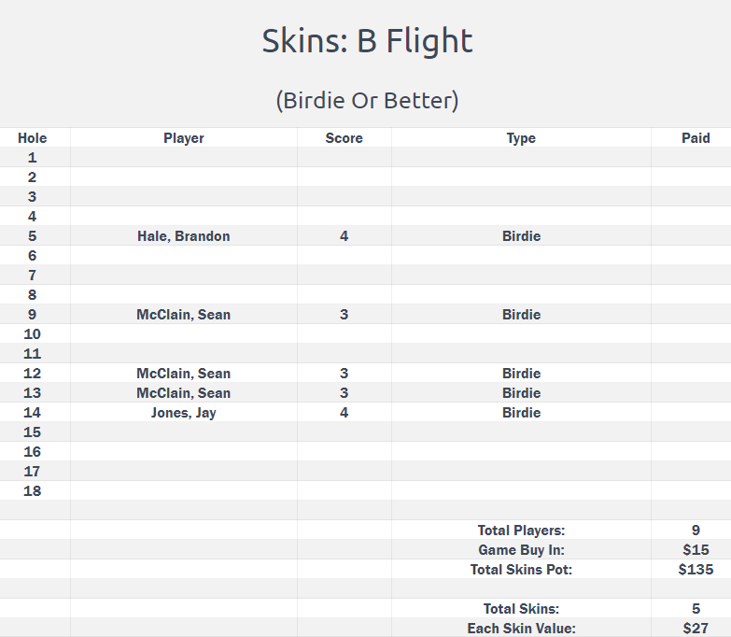Click the Birdie Or Better subtitle
Viewport: 731px width, 637px height.
[367, 100]
